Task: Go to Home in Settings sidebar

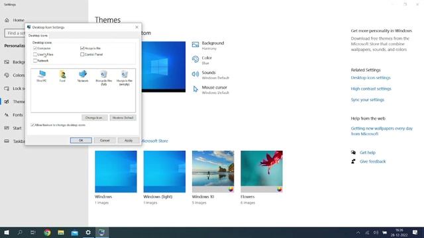Action: [x=19, y=20]
